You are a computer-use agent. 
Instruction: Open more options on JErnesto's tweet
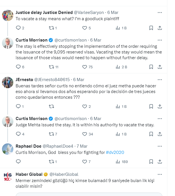point(160,80)
